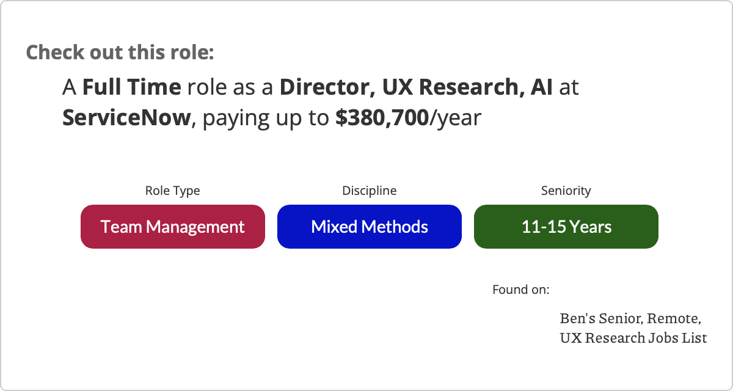733x391 pixels.
Task: Click the word 'at' ending the first line
Action: [569, 88]
